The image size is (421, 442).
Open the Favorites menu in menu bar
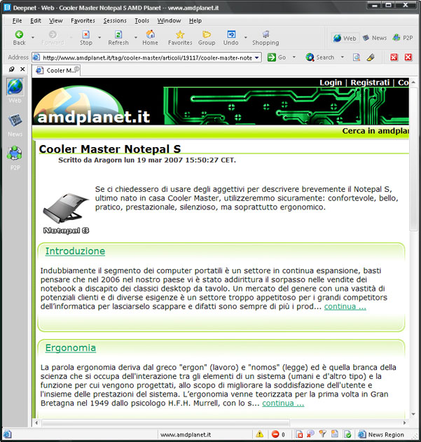(83, 20)
